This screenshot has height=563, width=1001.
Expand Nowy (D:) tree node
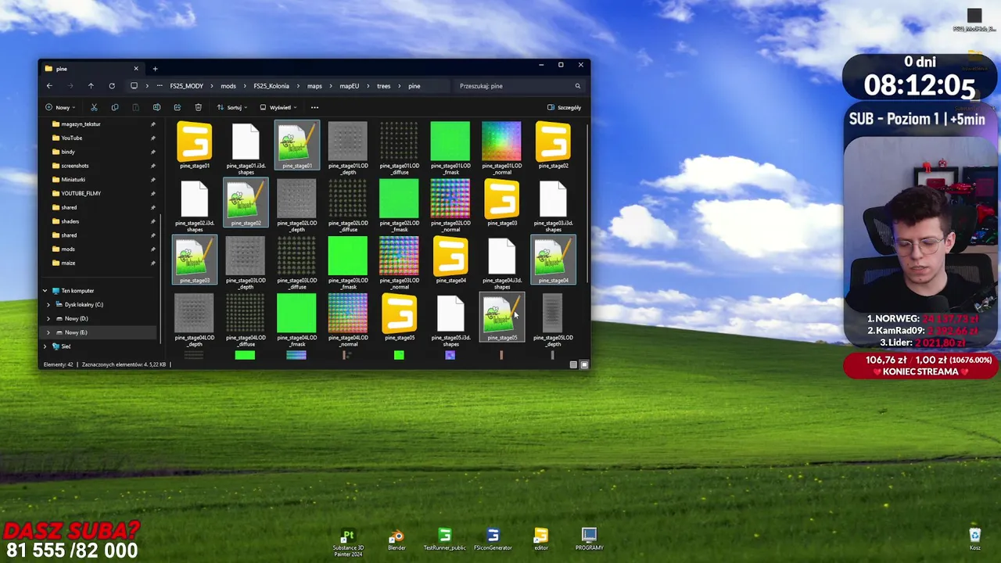(48, 318)
